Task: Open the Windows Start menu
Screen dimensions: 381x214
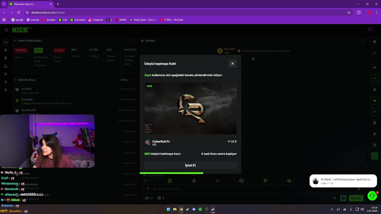Action: (x=168, y=209)
